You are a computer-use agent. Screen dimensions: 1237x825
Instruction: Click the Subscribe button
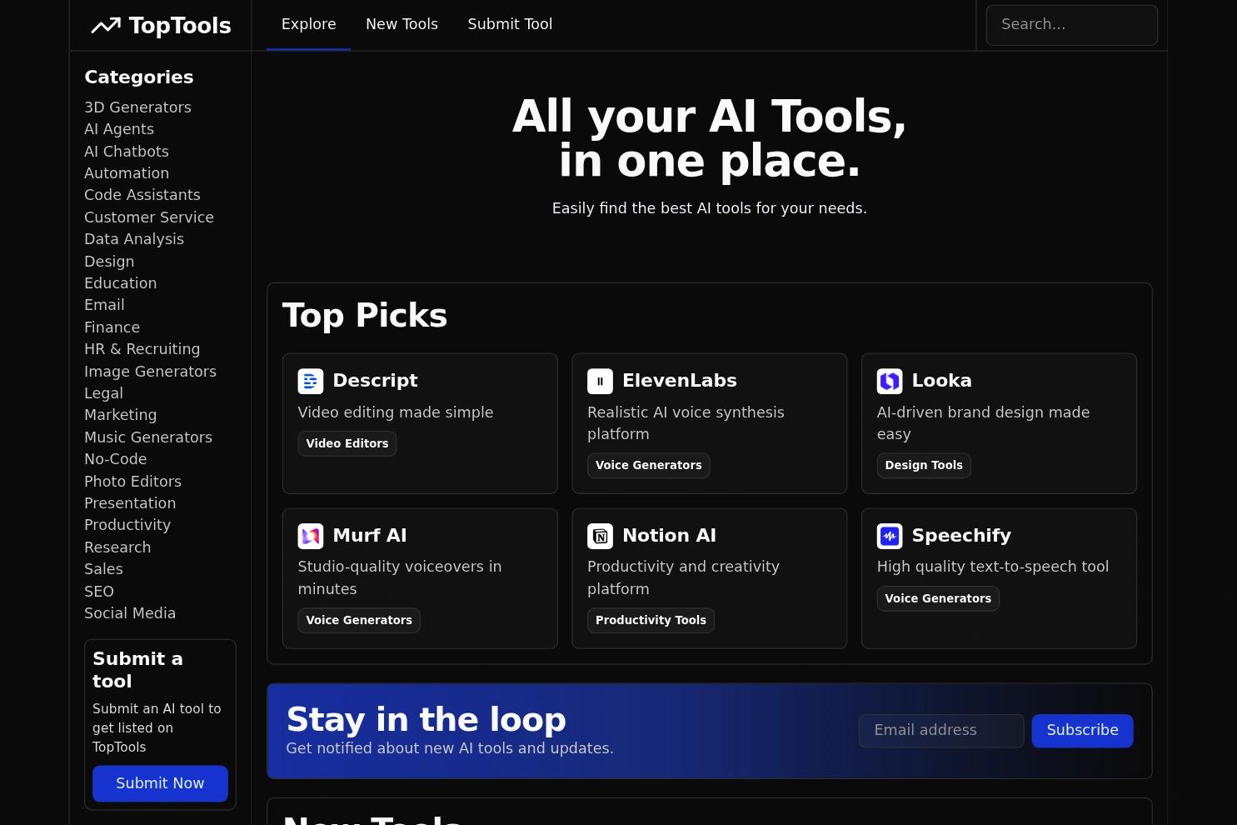1082,730
